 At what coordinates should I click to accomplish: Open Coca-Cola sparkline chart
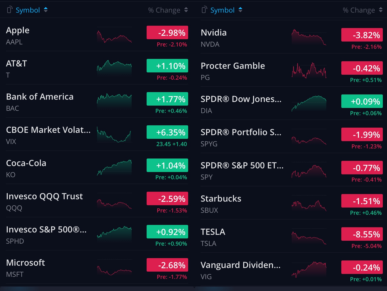114,167
